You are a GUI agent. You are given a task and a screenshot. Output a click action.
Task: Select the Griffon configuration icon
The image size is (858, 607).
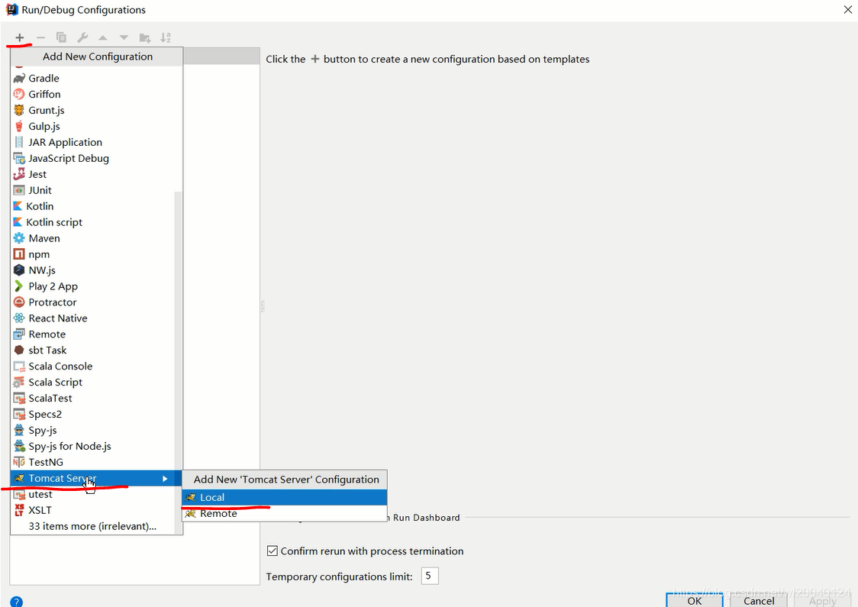(19, 94)
